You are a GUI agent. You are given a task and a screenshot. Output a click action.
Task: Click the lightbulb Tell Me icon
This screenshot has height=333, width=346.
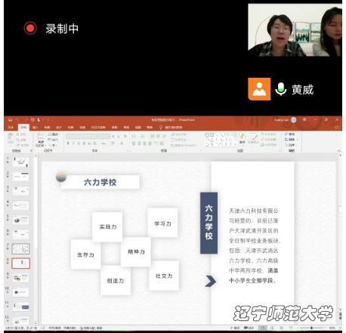(161, 128)
